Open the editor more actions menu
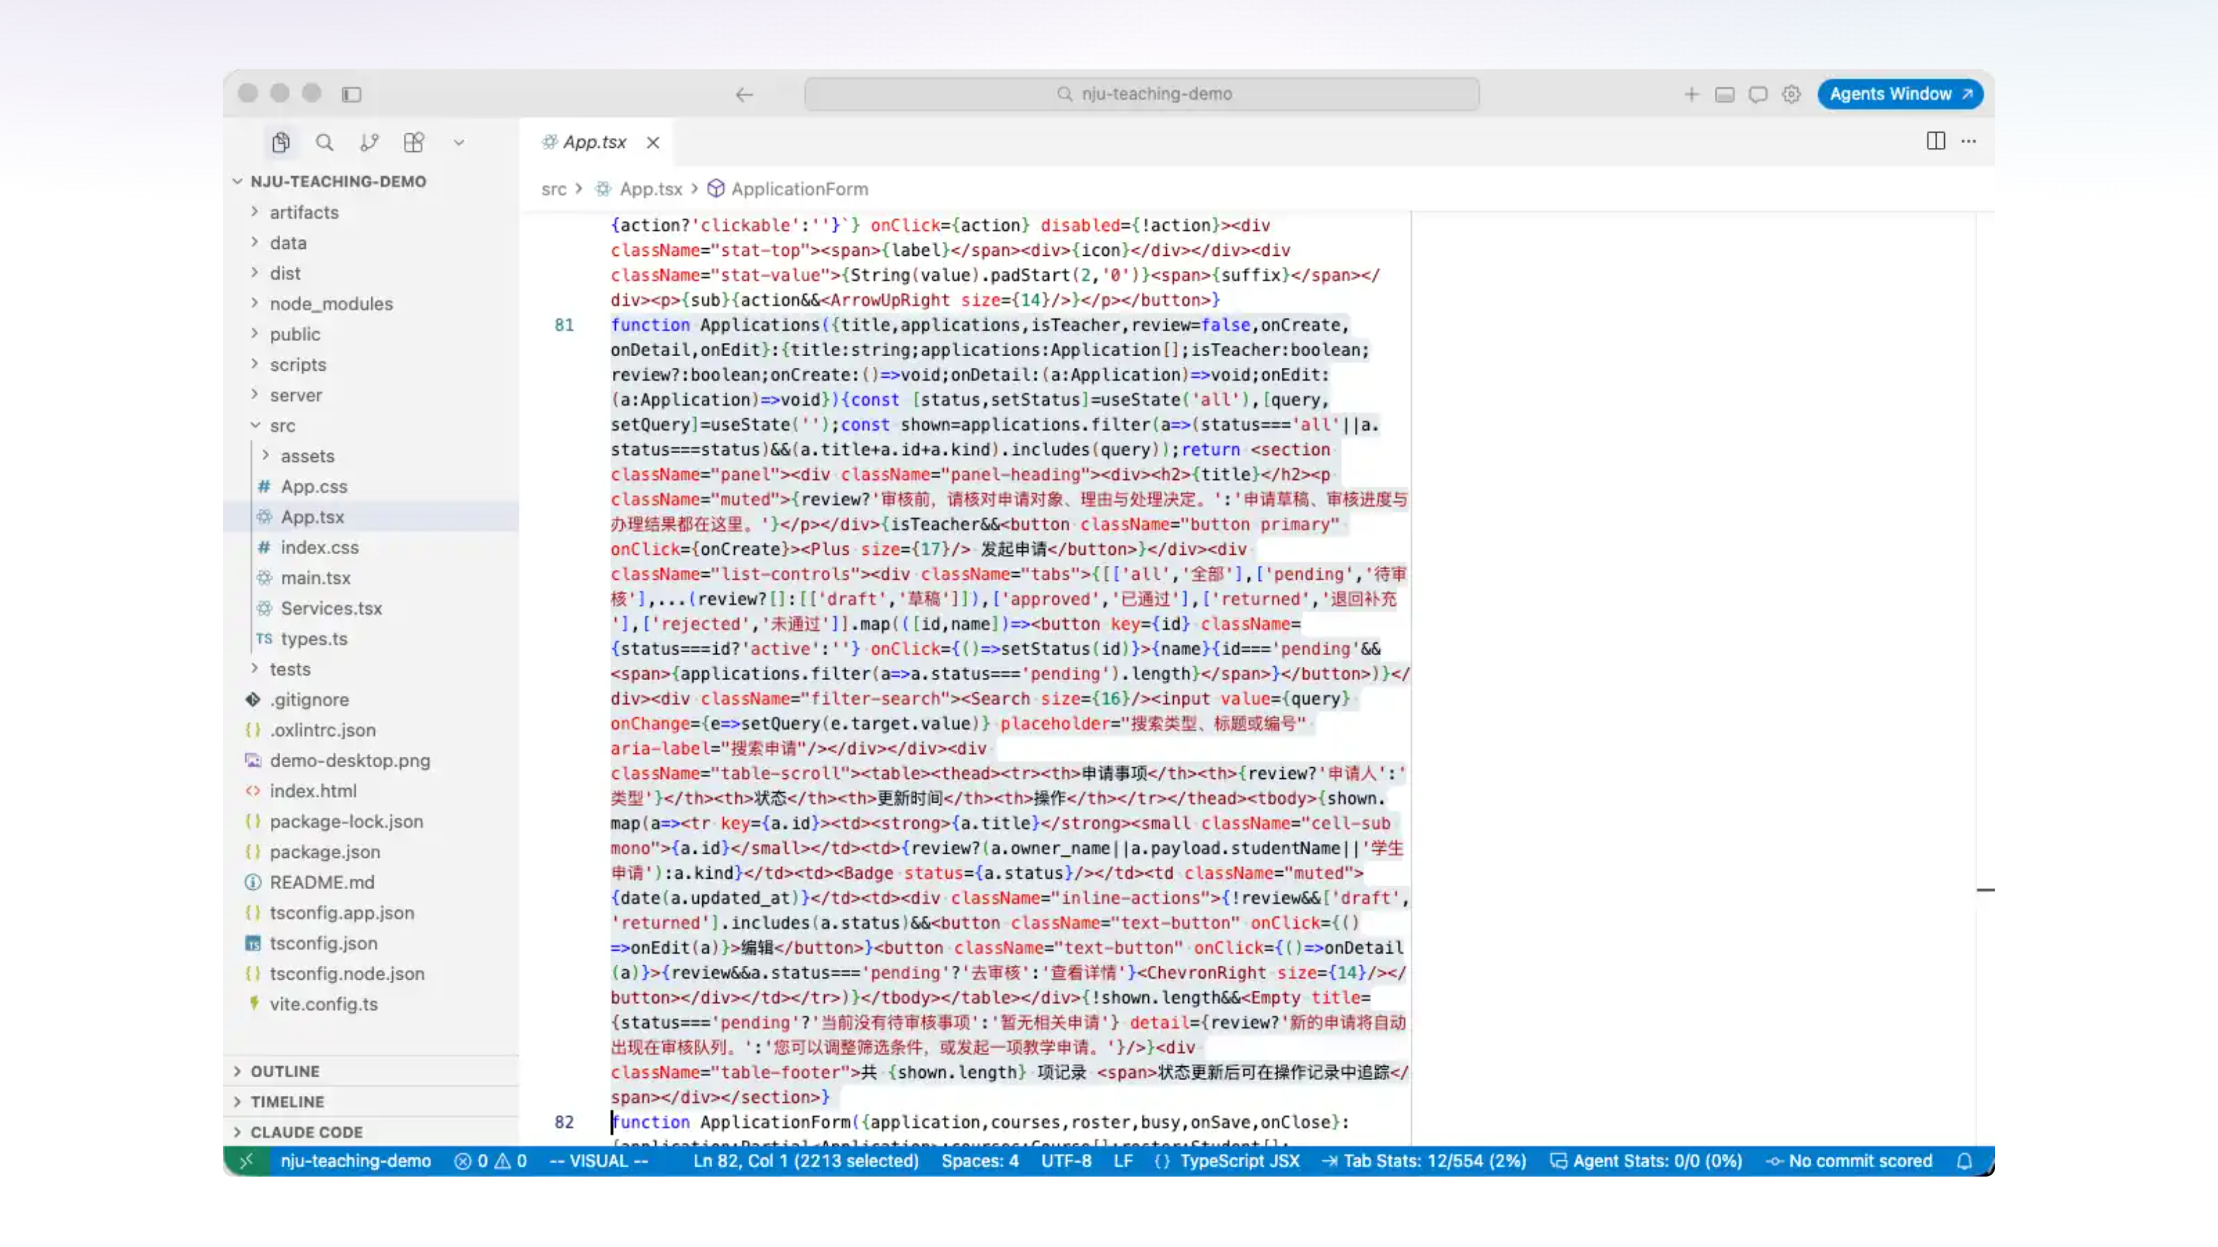The height and width of the screenshot is (1247, 2218). 1969,141
